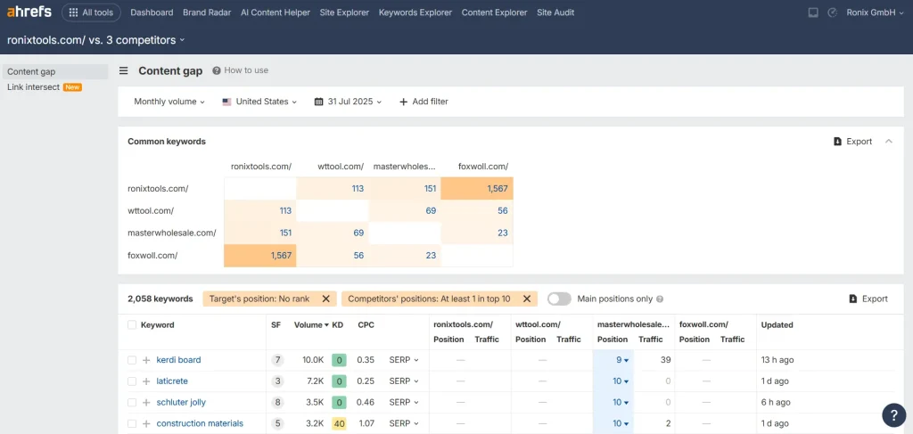Click the Main positions only info icon
Viewport: 913px width, 434px height.
pyautogui.click(x=660, y=299)
